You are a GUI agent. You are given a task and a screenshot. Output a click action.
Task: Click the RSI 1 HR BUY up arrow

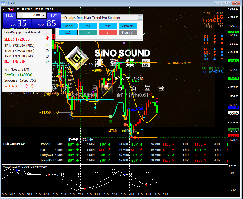[x=205, y=150]
